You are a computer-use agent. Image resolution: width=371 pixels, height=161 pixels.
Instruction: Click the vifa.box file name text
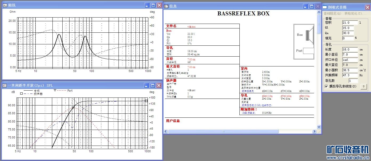point(191,27)
